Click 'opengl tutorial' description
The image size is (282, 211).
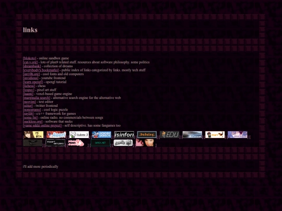point(56,82)
